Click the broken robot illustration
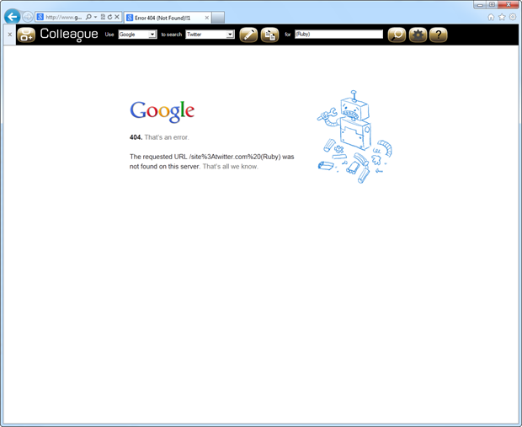 354,136
